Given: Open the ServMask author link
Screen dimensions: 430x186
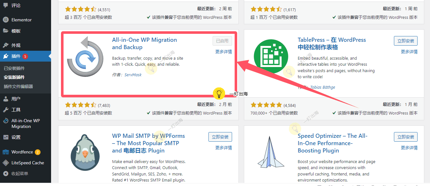Looking at the screenshot, I should (x=133, y=75).
